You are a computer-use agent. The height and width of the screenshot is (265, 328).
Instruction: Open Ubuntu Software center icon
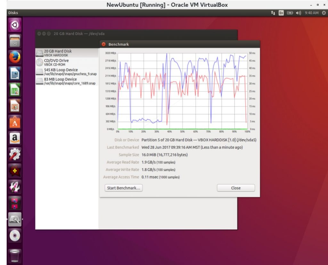[x=15, y=122]
